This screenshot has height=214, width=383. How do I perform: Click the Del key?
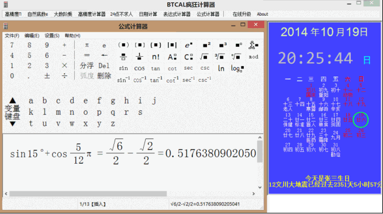pyautogui.click(x=104, y=65)
